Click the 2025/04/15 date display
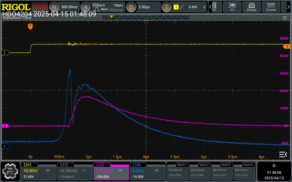Viewport: 292px width, 182px height. click(x=274, y=178)
